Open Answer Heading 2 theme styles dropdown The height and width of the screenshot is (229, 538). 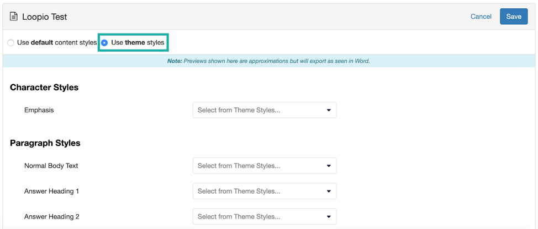pos(265,216)
